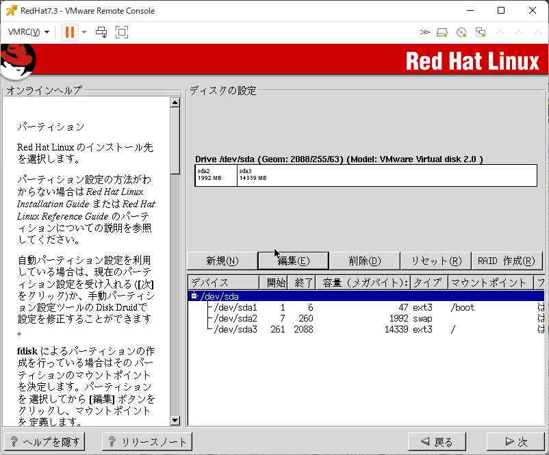Click the VMware Remote Console title icon

[11, 11]
